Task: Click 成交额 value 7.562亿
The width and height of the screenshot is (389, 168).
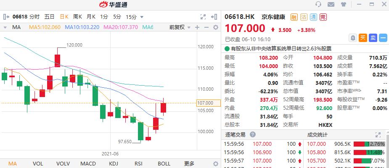Action: coord(378,66)
